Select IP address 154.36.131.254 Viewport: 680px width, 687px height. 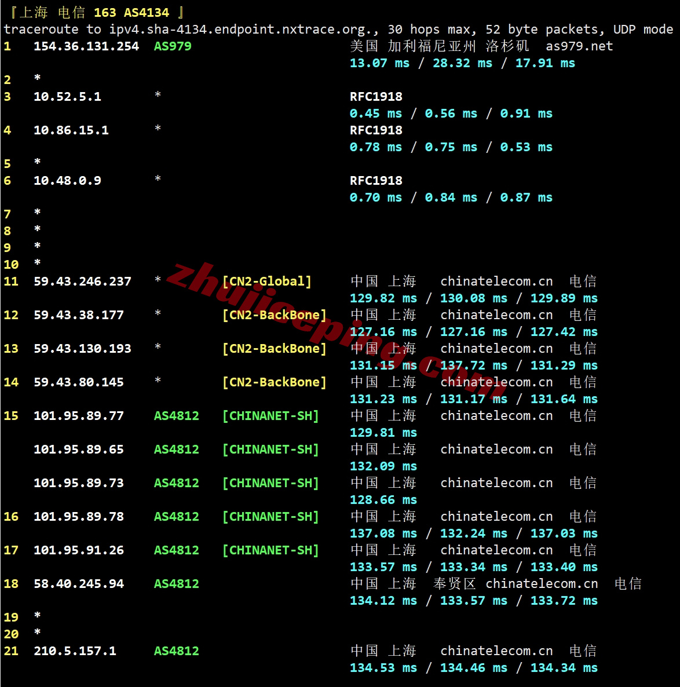click(x=86, y=46)
